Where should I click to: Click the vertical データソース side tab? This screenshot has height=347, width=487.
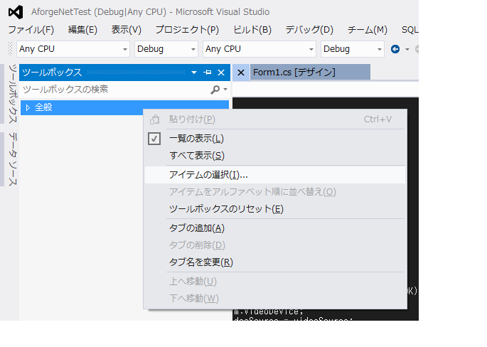pyautogui.click(x=12, y=159)
